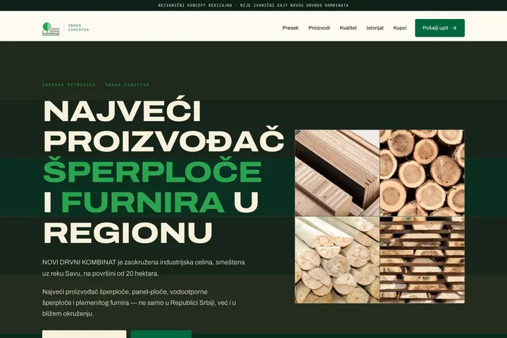
Task: Click the PROIZVOĐAČ headline word
Action: (x=163, y=141)
